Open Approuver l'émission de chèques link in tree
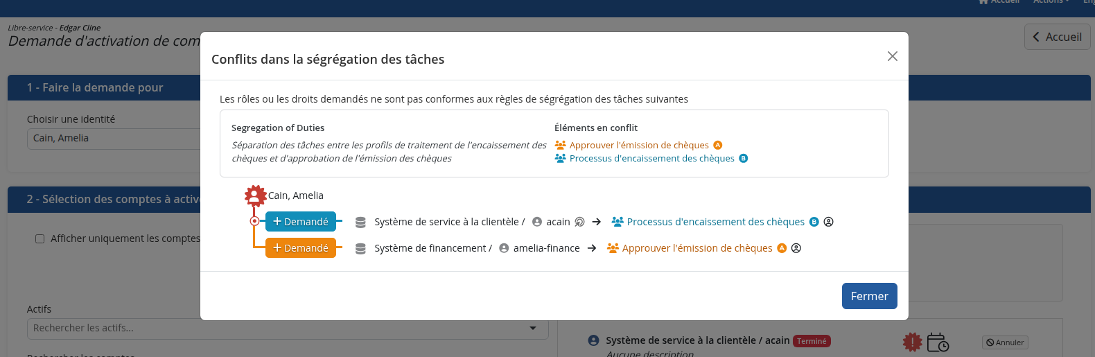 point(697,248)
